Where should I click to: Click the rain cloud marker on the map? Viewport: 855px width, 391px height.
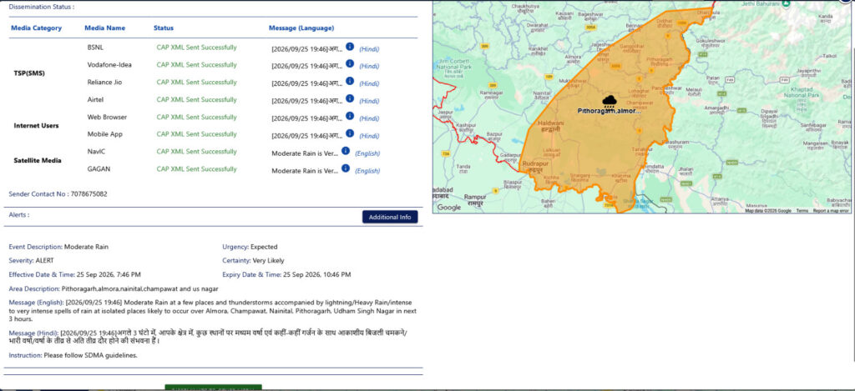[609, 101]
